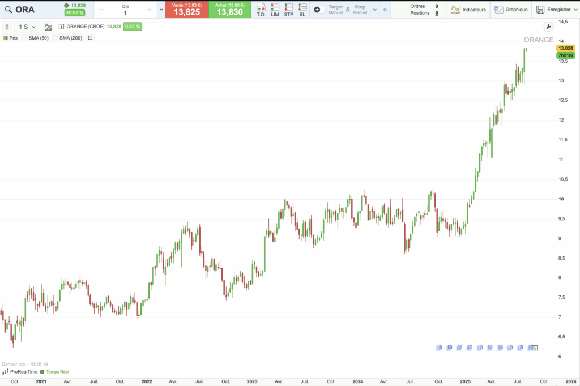Select the STP stop order icon

pos(288,10)
